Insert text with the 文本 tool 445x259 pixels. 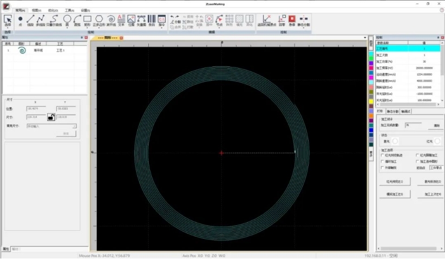[x=121, y=21]
